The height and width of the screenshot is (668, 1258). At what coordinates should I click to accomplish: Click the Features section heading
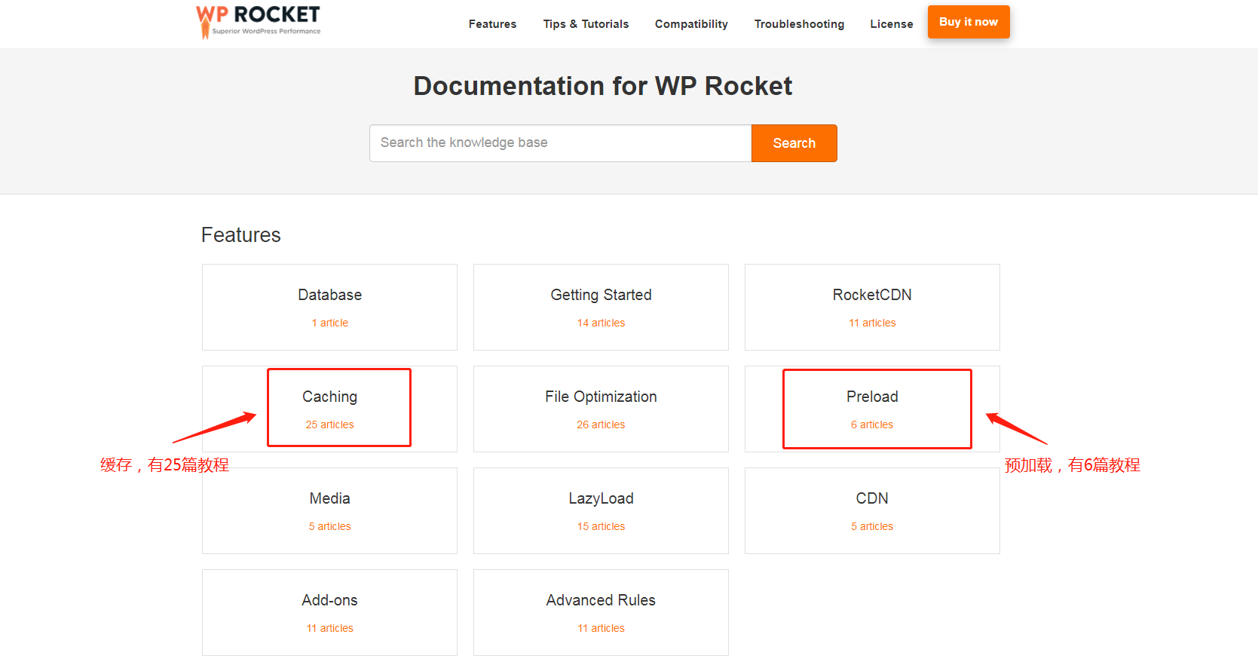point(241,235)
